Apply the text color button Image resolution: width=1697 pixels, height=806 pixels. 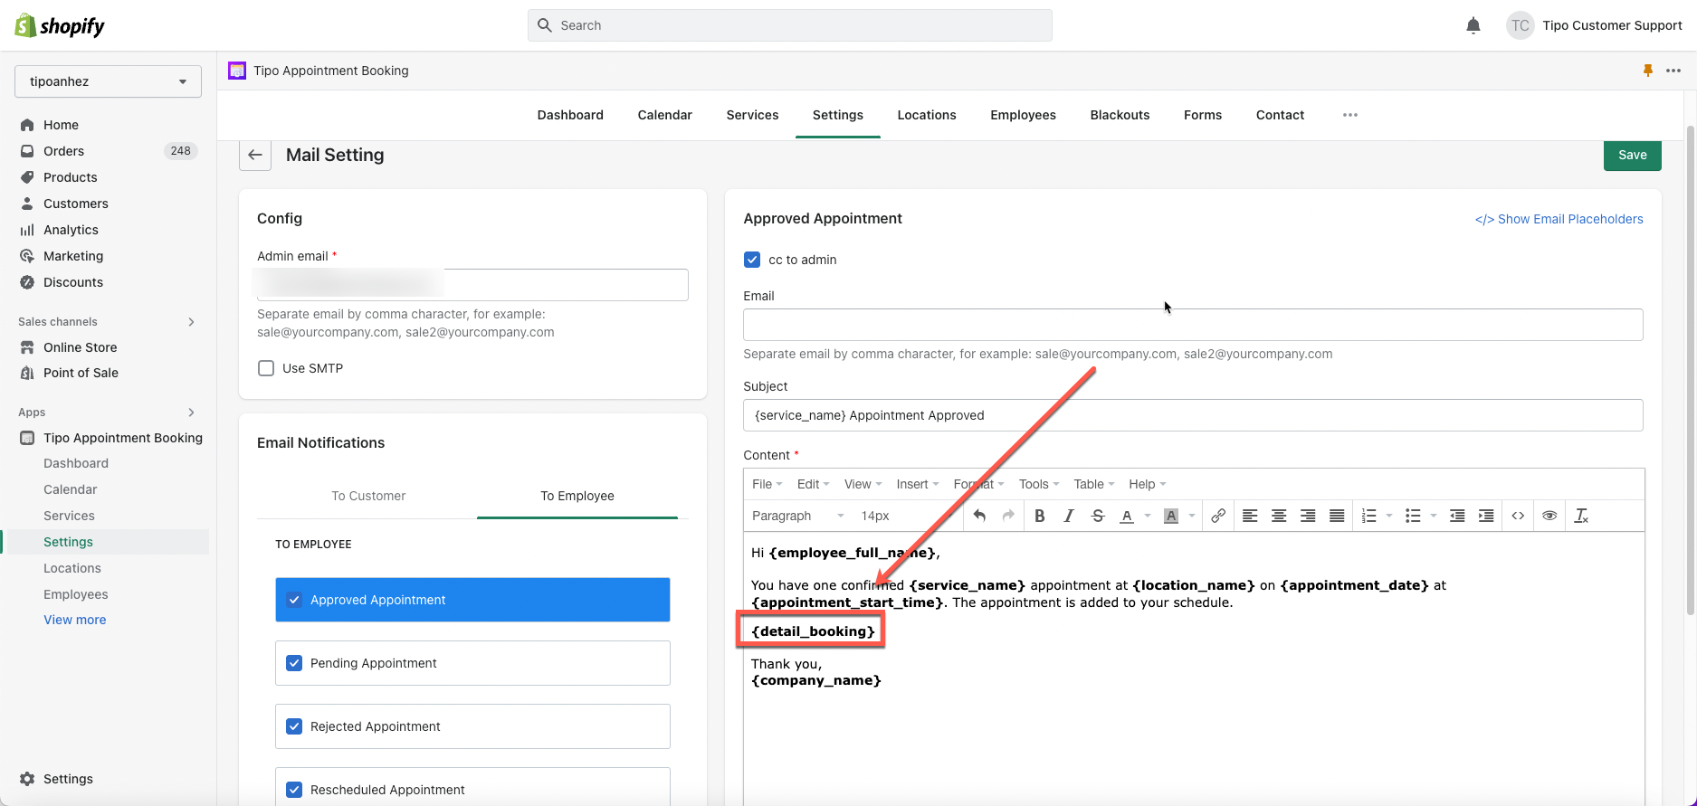point(1127,516)
